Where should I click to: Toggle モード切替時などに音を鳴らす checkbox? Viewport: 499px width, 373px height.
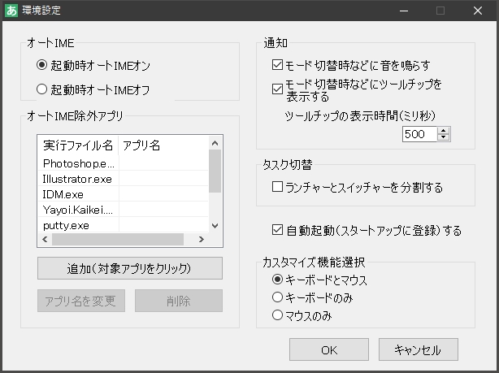click(x=277, y=64)
